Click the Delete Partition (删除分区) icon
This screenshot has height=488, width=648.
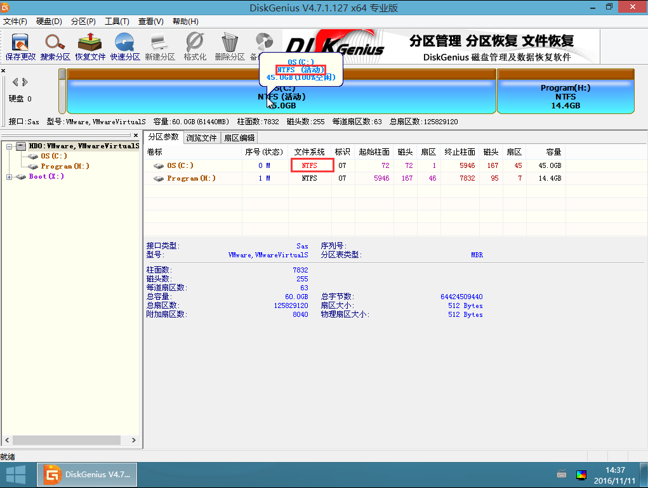click(230, 47)
